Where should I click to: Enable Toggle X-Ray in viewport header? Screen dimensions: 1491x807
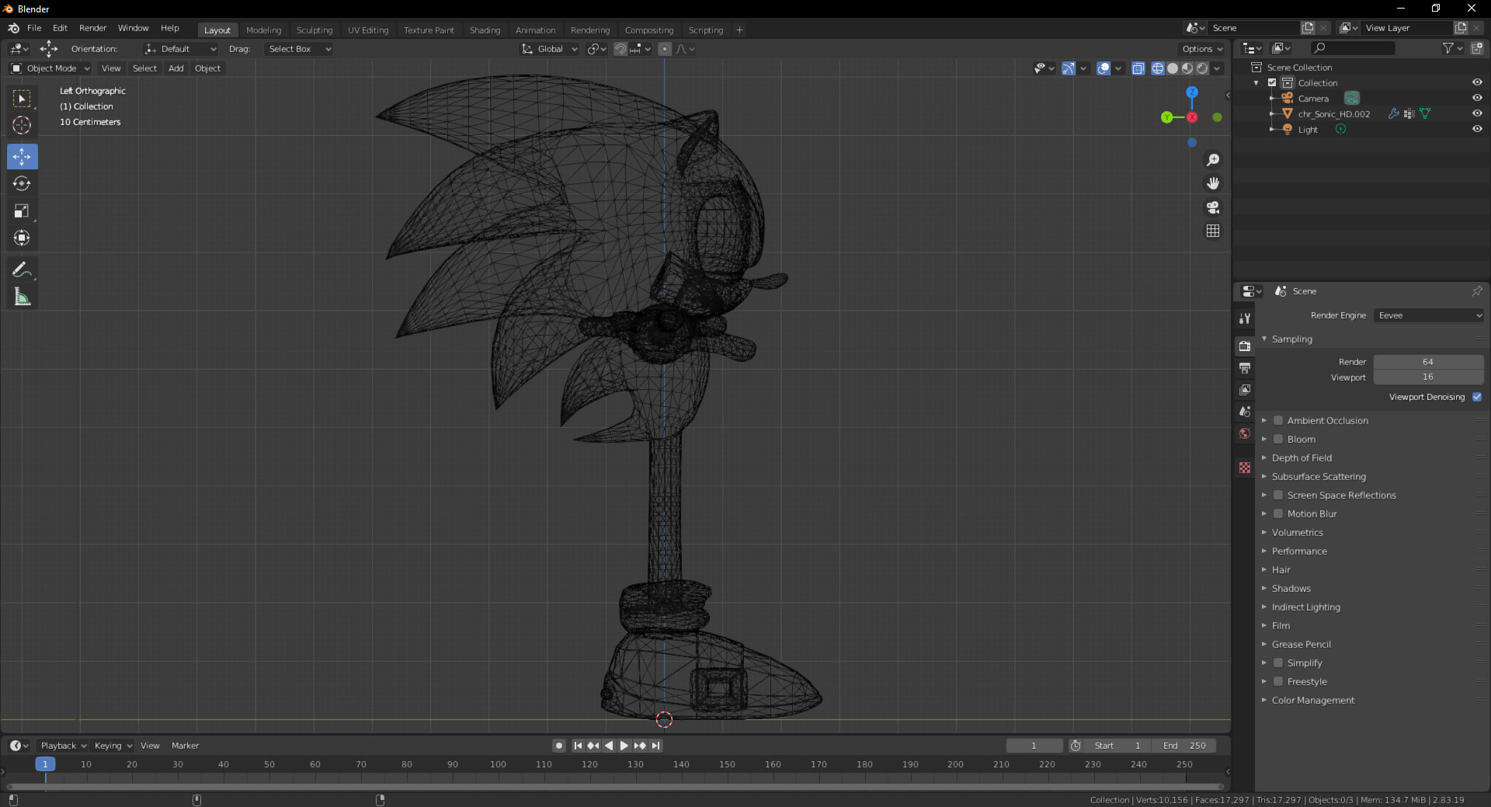(x=1138, y=68)
